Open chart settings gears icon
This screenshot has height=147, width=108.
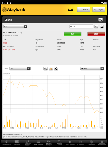pyautogui.click(x=46, y=69)
